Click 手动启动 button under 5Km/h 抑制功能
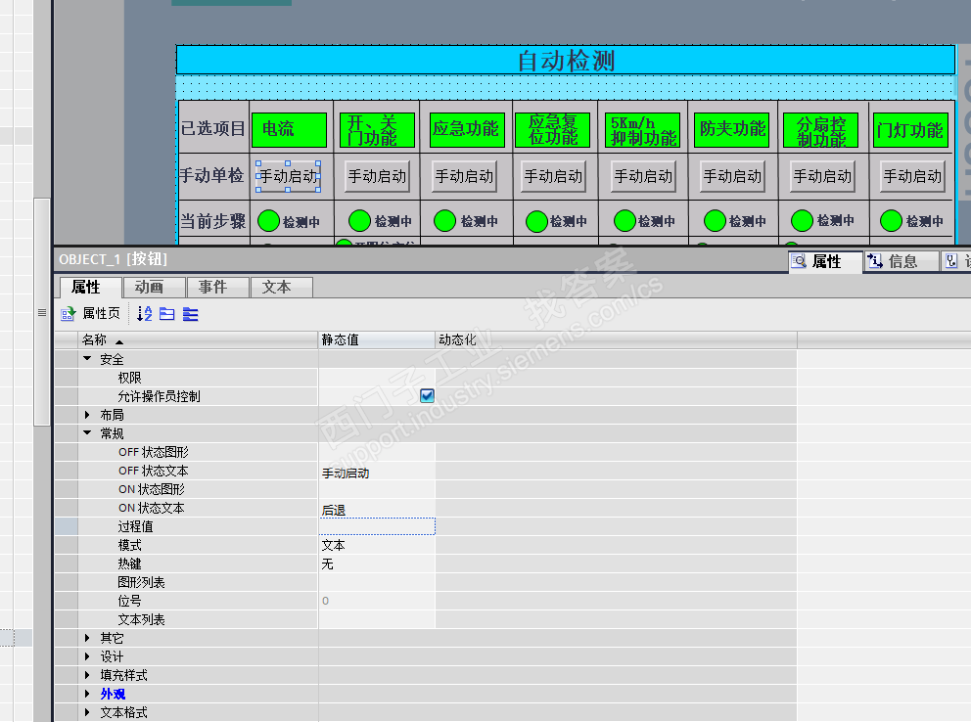 click(643, 176)
